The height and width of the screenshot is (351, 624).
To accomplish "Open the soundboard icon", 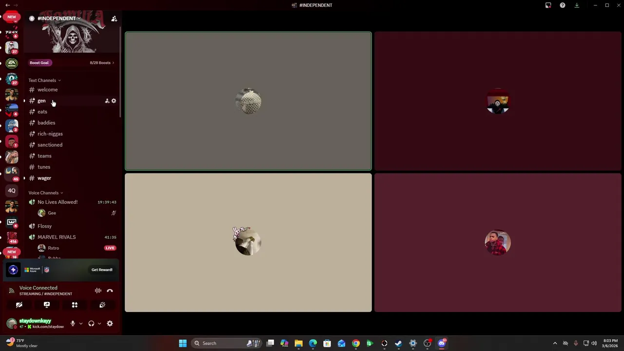I will tap(102, 305).
